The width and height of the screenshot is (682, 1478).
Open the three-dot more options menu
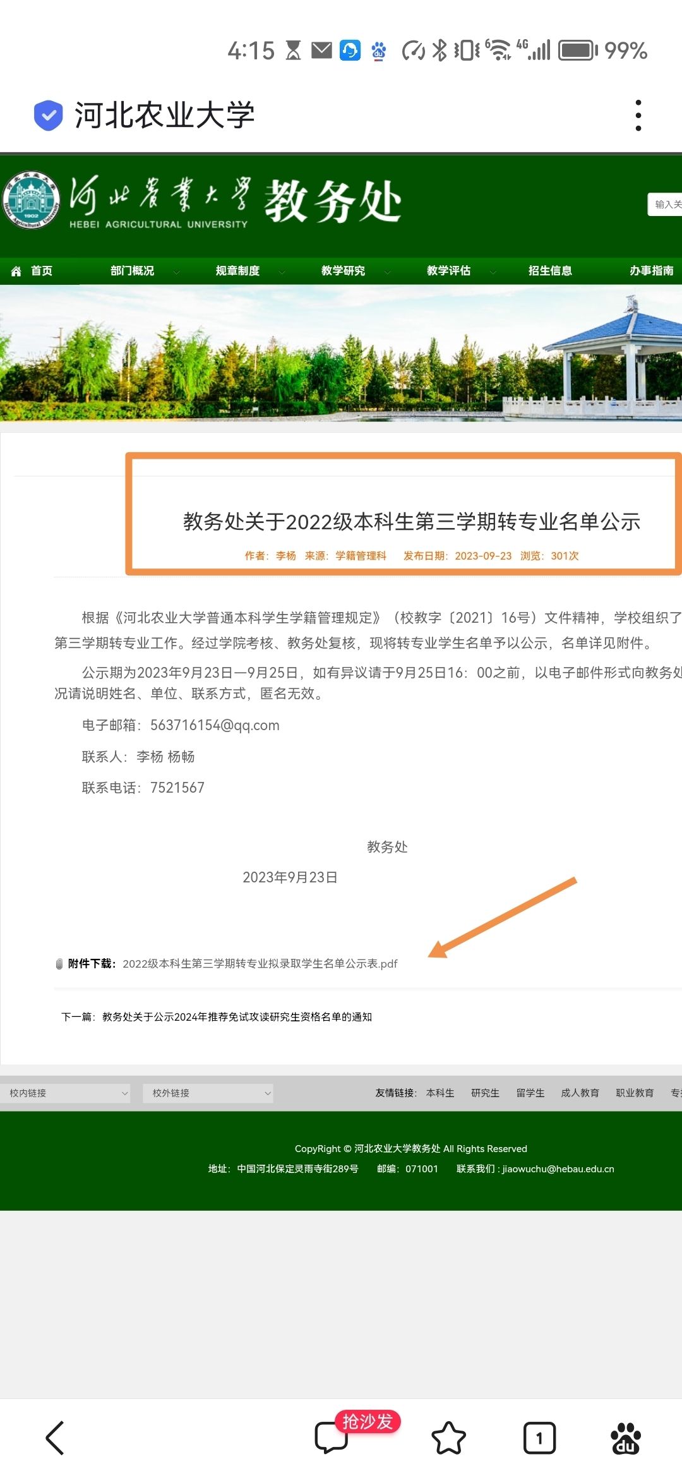638,116
